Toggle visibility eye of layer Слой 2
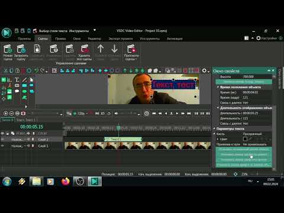284x213 pixels. [x=2, y=140]
